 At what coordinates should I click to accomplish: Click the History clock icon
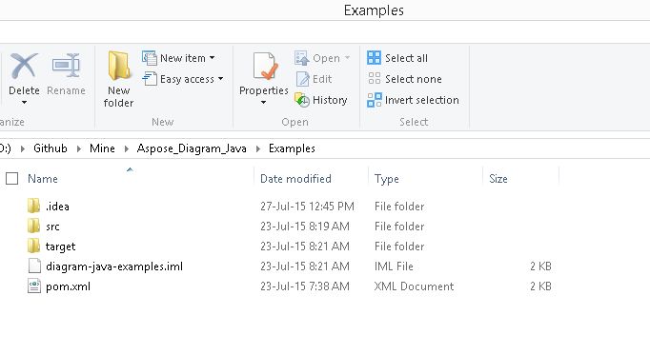click(302, 100)
